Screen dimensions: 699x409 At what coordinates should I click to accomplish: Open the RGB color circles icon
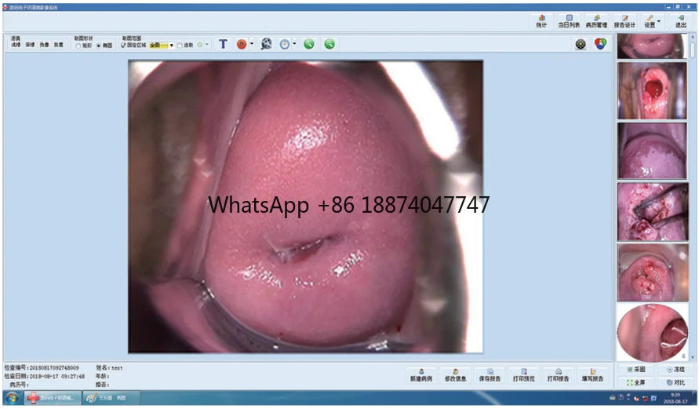tap(600, 44)
